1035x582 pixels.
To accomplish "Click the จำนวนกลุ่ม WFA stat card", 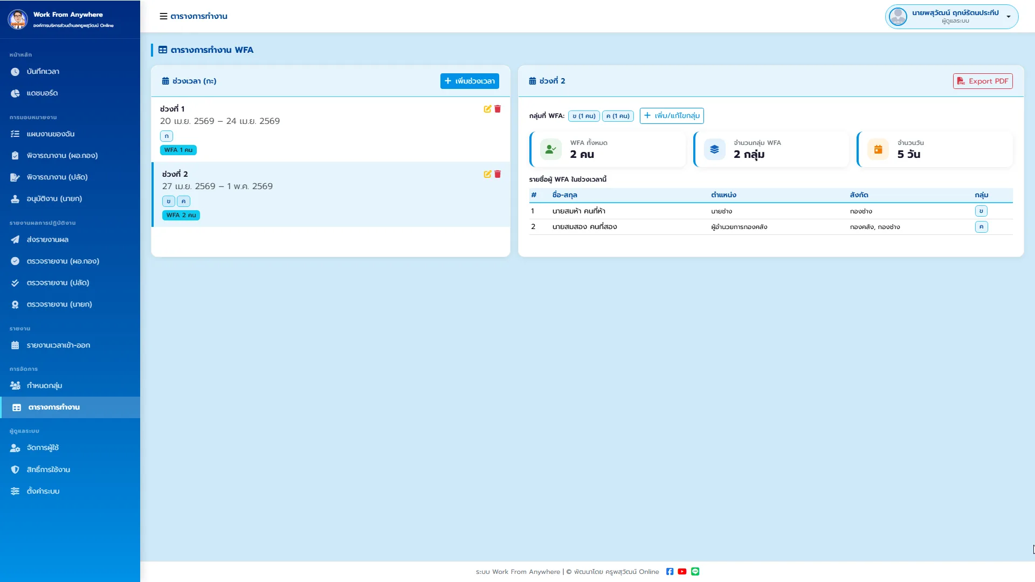I will coord(771,149).
